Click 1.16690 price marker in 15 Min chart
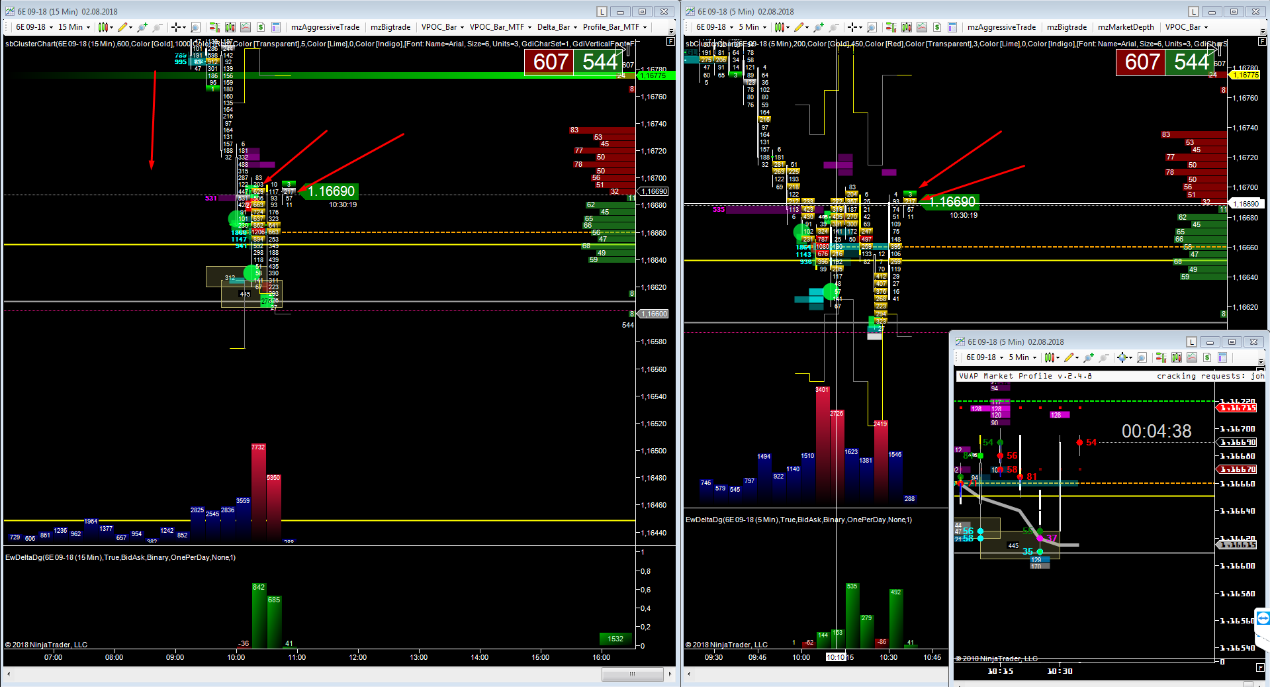Screen dimensions: 1270x687 (x=329, y=191)
